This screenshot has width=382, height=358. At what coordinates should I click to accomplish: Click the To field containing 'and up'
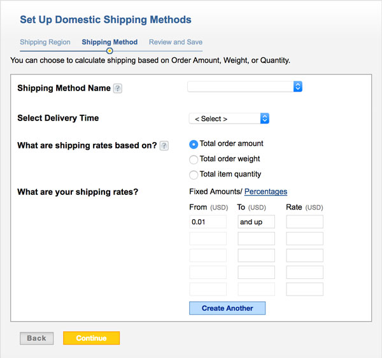coord(257,222)
